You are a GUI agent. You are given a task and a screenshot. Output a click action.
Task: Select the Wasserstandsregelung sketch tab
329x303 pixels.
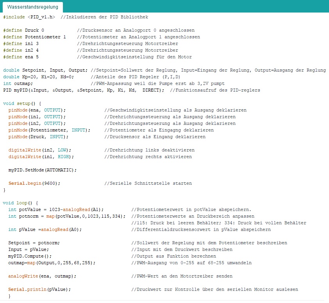point(33,7)
